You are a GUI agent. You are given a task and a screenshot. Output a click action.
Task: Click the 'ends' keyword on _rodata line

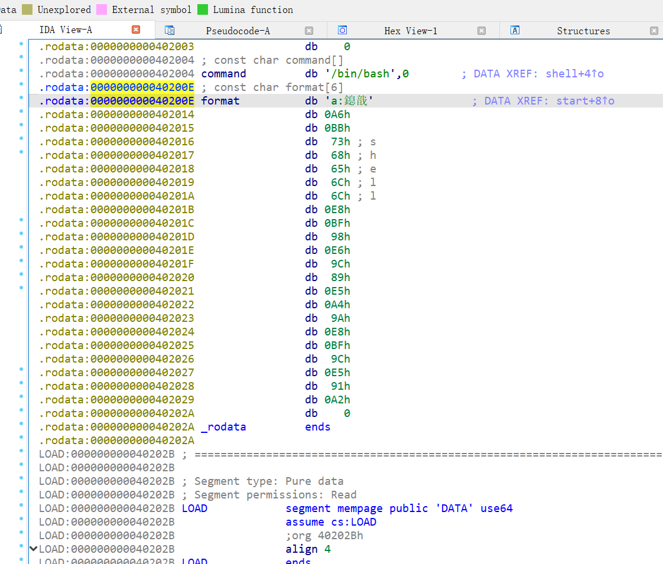(317, 427)
